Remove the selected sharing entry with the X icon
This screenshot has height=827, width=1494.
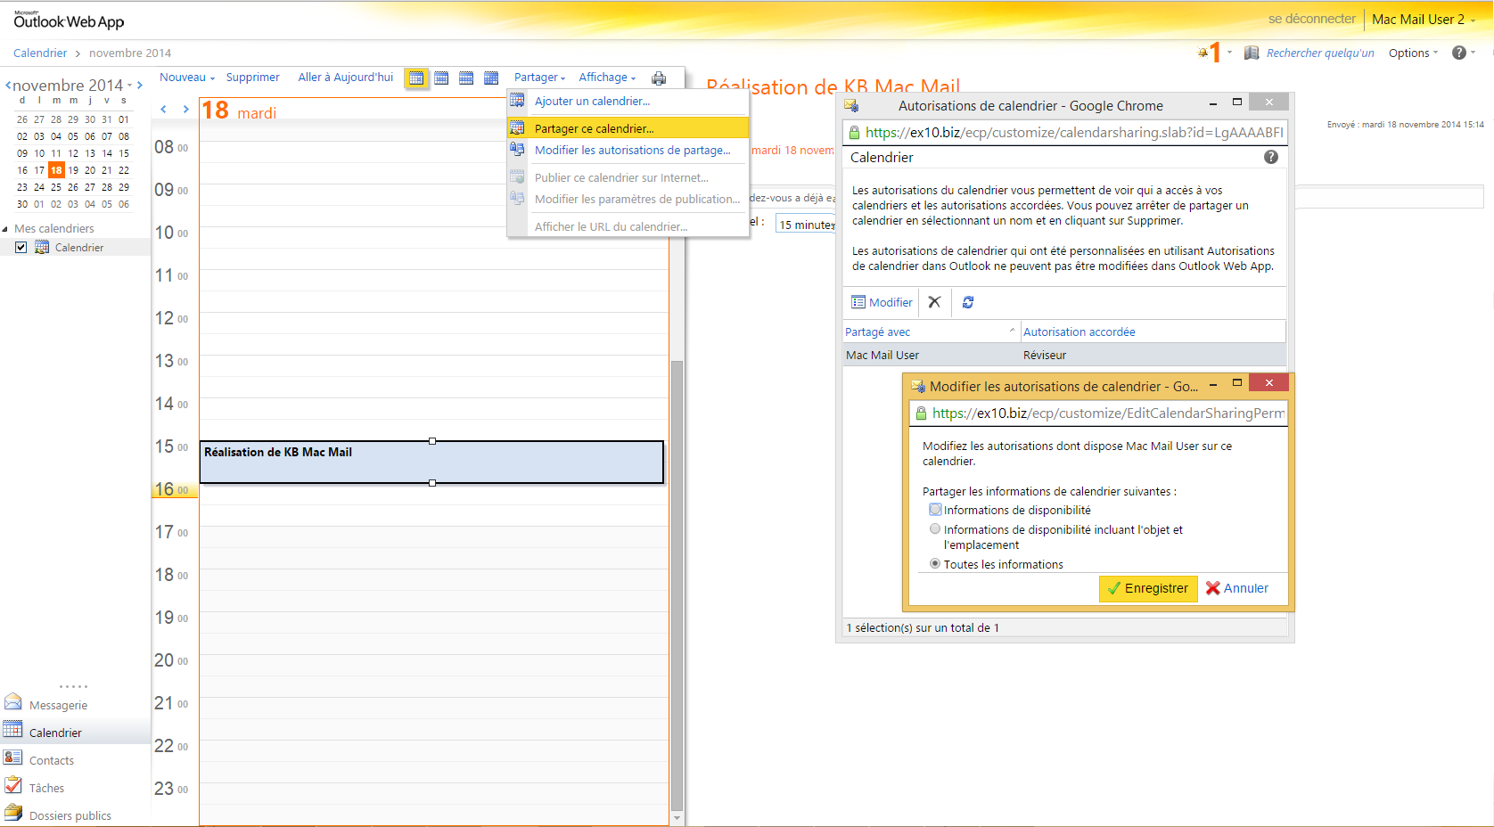coord(934,302)
